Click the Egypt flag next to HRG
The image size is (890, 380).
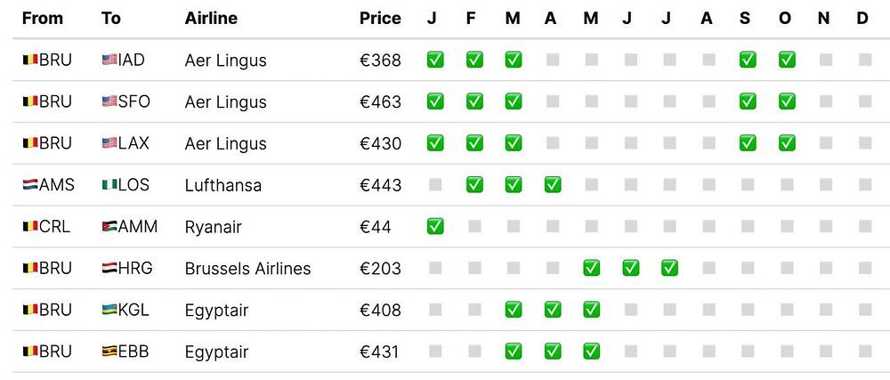pos(109,269)
